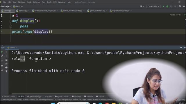Click the greyed Stop icon in toolbar
Screen dimensions: 186x104
click(x=175, y=6)
